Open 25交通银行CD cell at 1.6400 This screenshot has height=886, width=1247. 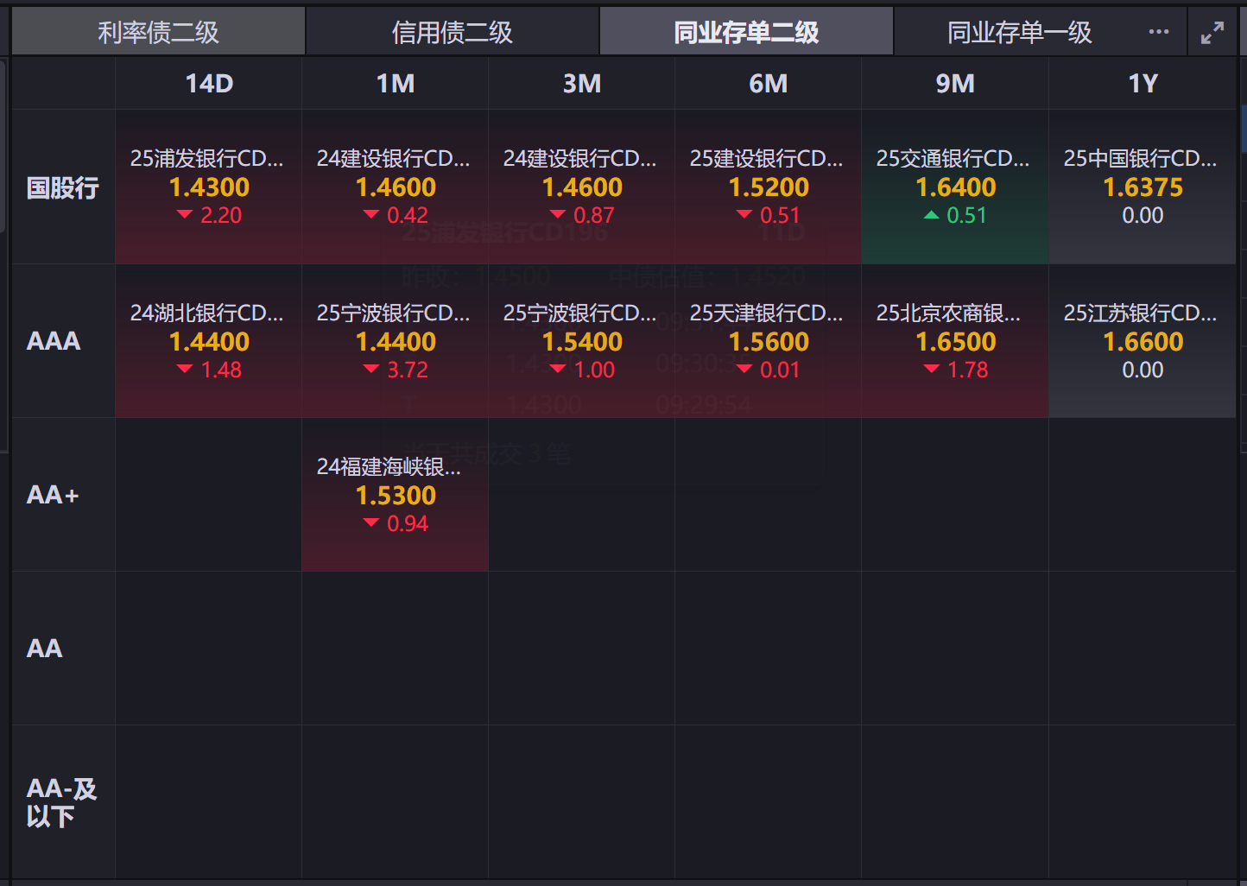[x=955, y=187]
